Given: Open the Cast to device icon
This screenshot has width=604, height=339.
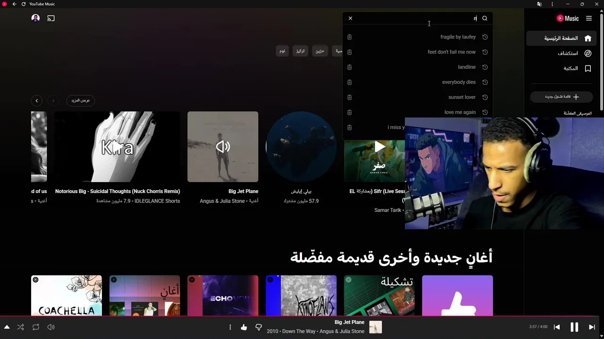Looking at the screenshot, I should pyautogui.click(x=51, y=18).
